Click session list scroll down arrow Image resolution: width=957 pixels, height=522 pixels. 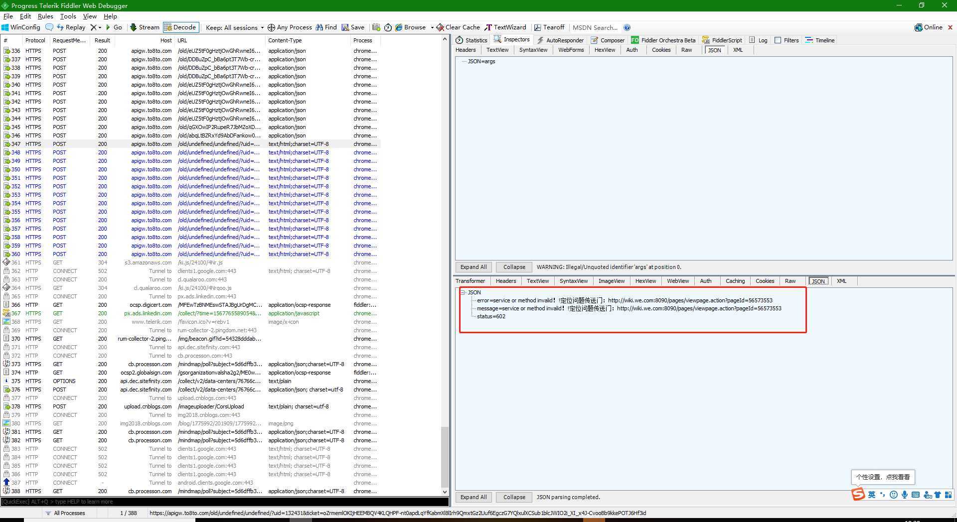pos(445,492)
